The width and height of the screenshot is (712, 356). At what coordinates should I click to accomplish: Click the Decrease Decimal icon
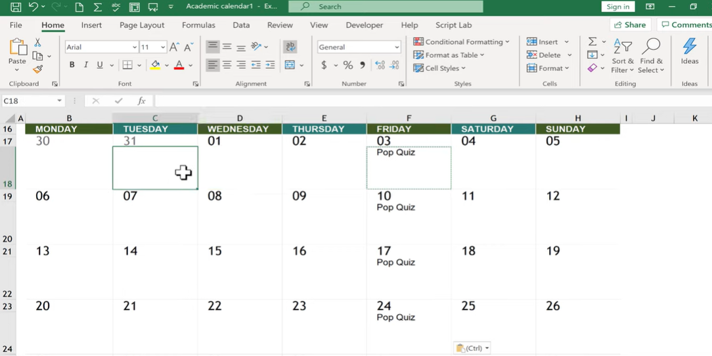395,65
